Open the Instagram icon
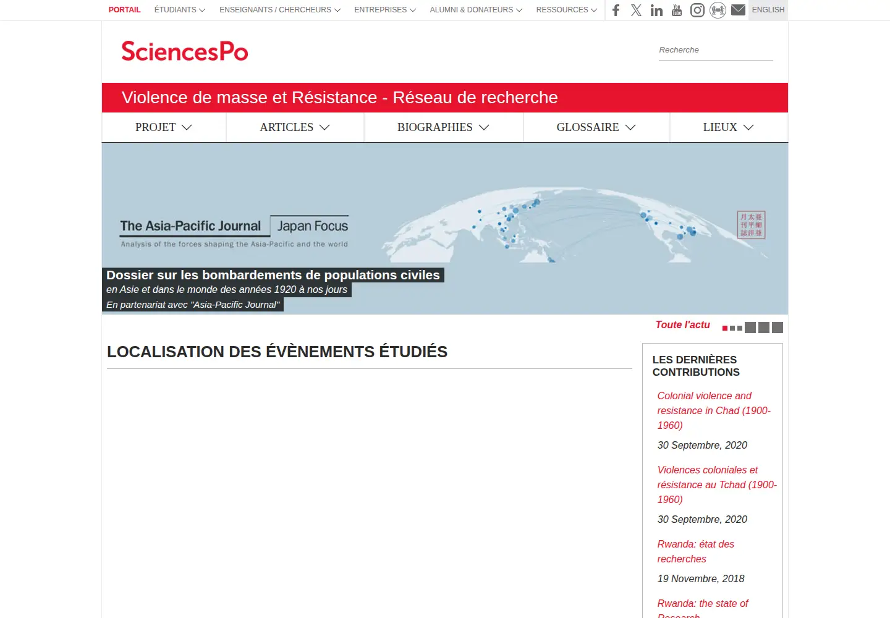This screenshot has width=890, height=618. (697, 10)
